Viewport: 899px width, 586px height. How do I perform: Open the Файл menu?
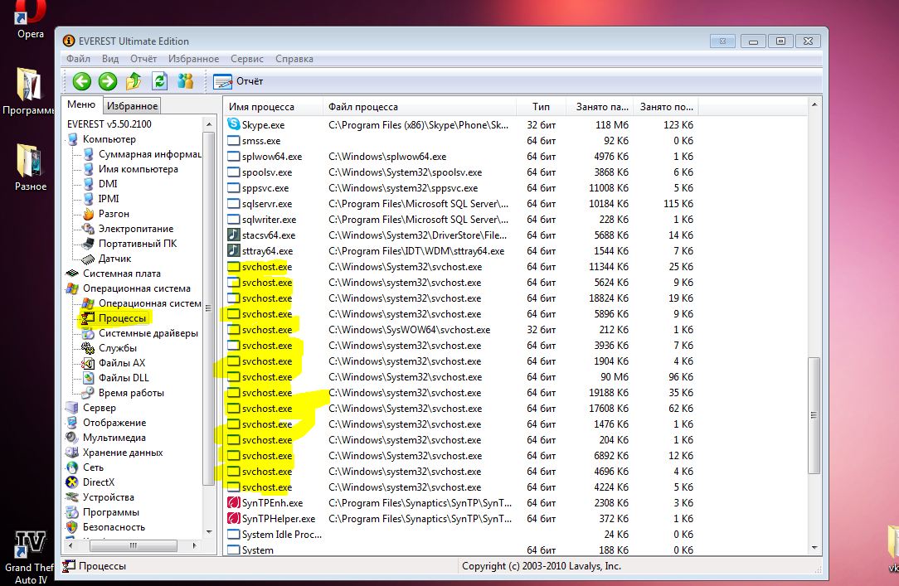(x=78, y=59)
